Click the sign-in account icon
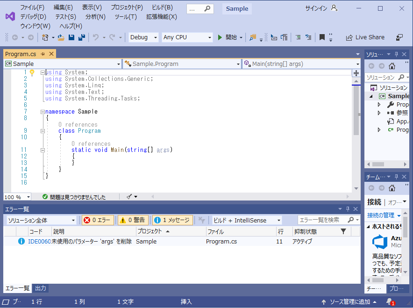 (335, 8)
